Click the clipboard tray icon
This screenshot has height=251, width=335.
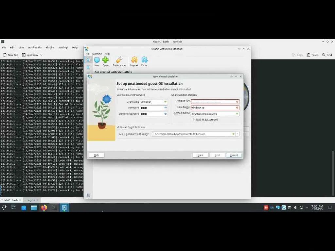pos(290,208)
